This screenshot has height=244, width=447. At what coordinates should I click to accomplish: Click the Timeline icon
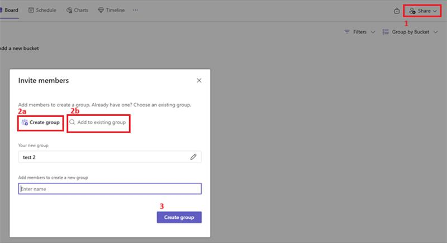pos(101,10)
